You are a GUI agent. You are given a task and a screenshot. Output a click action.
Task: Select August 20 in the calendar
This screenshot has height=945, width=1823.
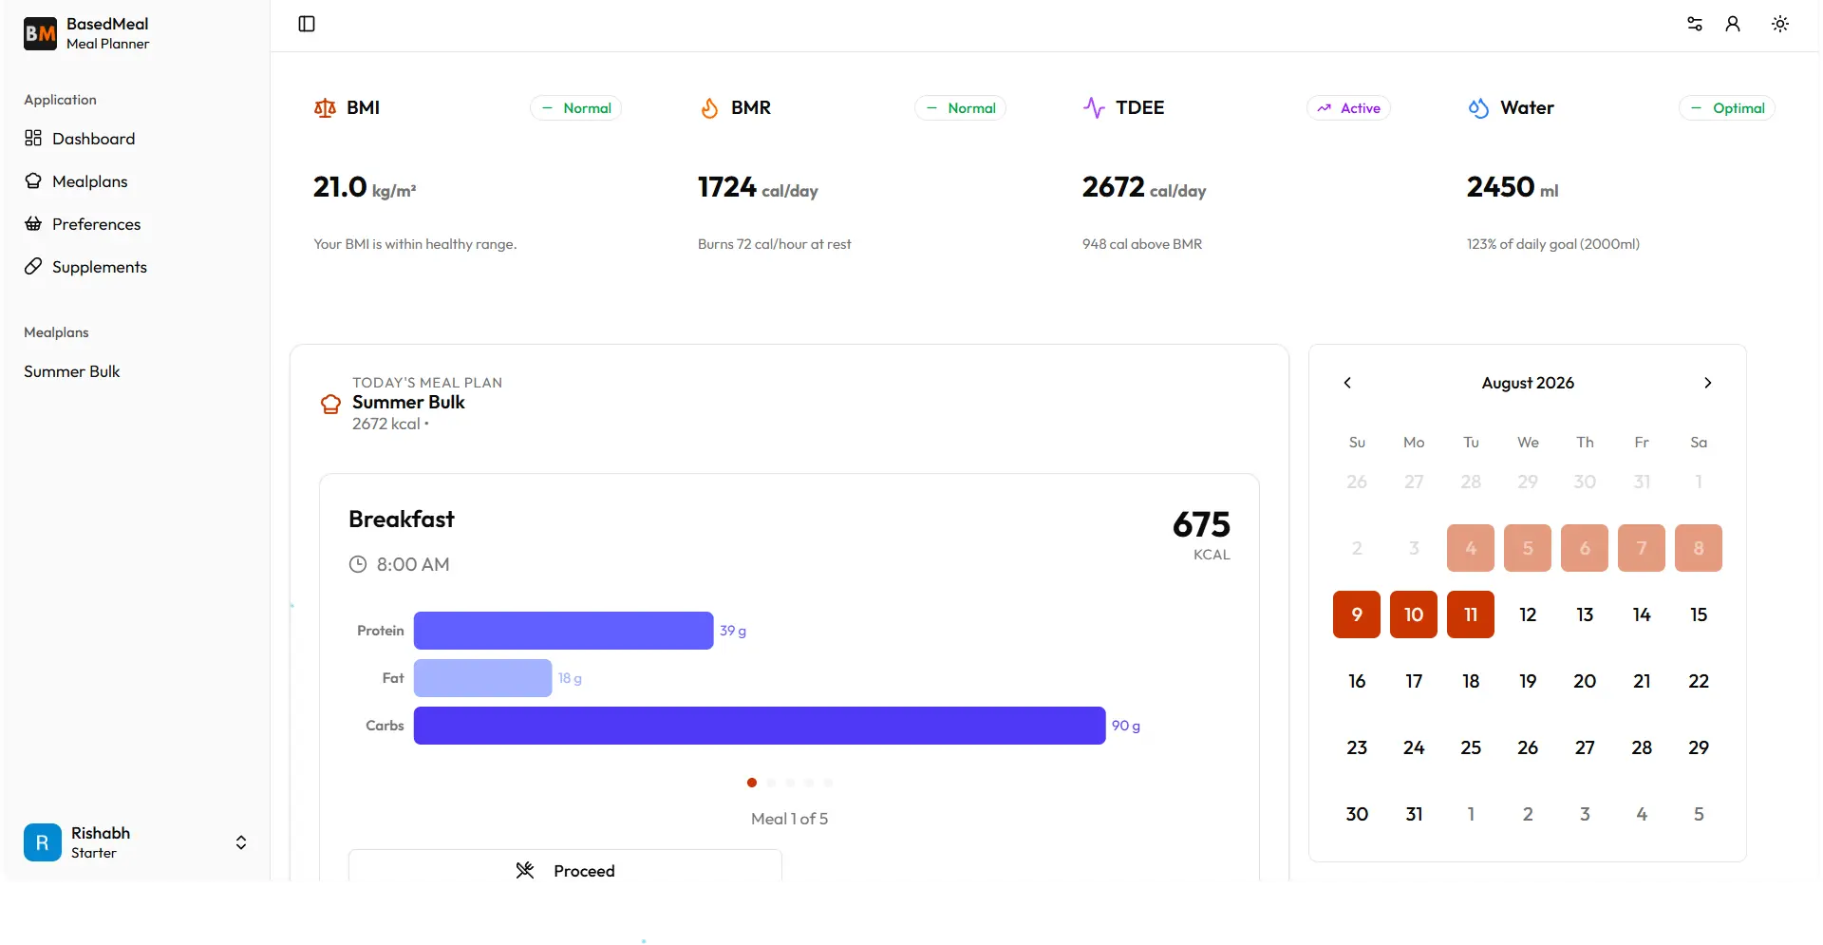coord(1585,681)
